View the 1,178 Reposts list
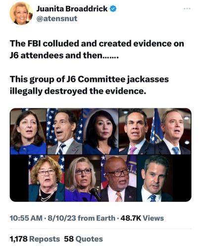 click(35, 239)
